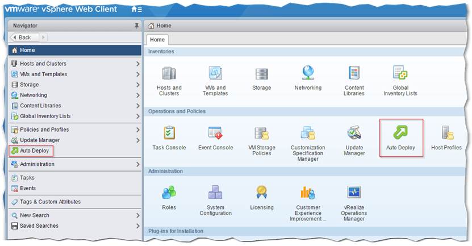The height and width of the screenshot is (246, 472).
Task: Click the forward arrow next to Back
Action: (43, 37)
